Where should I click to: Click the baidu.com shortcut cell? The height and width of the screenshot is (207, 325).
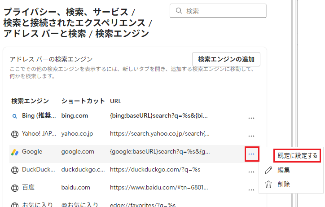76,188
